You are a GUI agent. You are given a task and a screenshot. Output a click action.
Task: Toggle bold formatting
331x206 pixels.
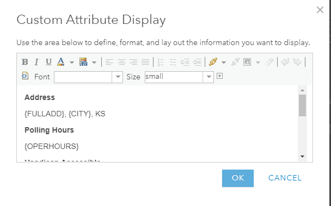[25, 62]
